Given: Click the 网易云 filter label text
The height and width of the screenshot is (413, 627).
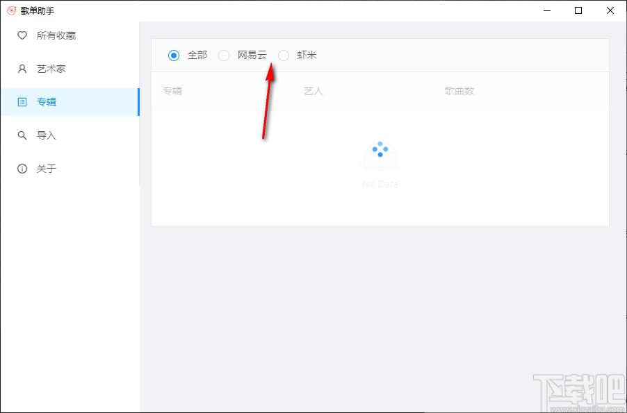Looking at the screenshot, I should tap(252, 55).
